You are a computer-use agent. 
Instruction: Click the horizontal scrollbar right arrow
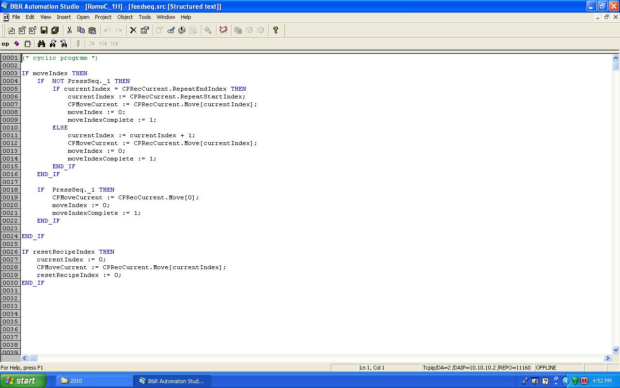click(607, 358)
